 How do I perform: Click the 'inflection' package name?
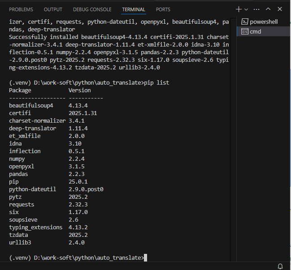[x=25, y=151]
